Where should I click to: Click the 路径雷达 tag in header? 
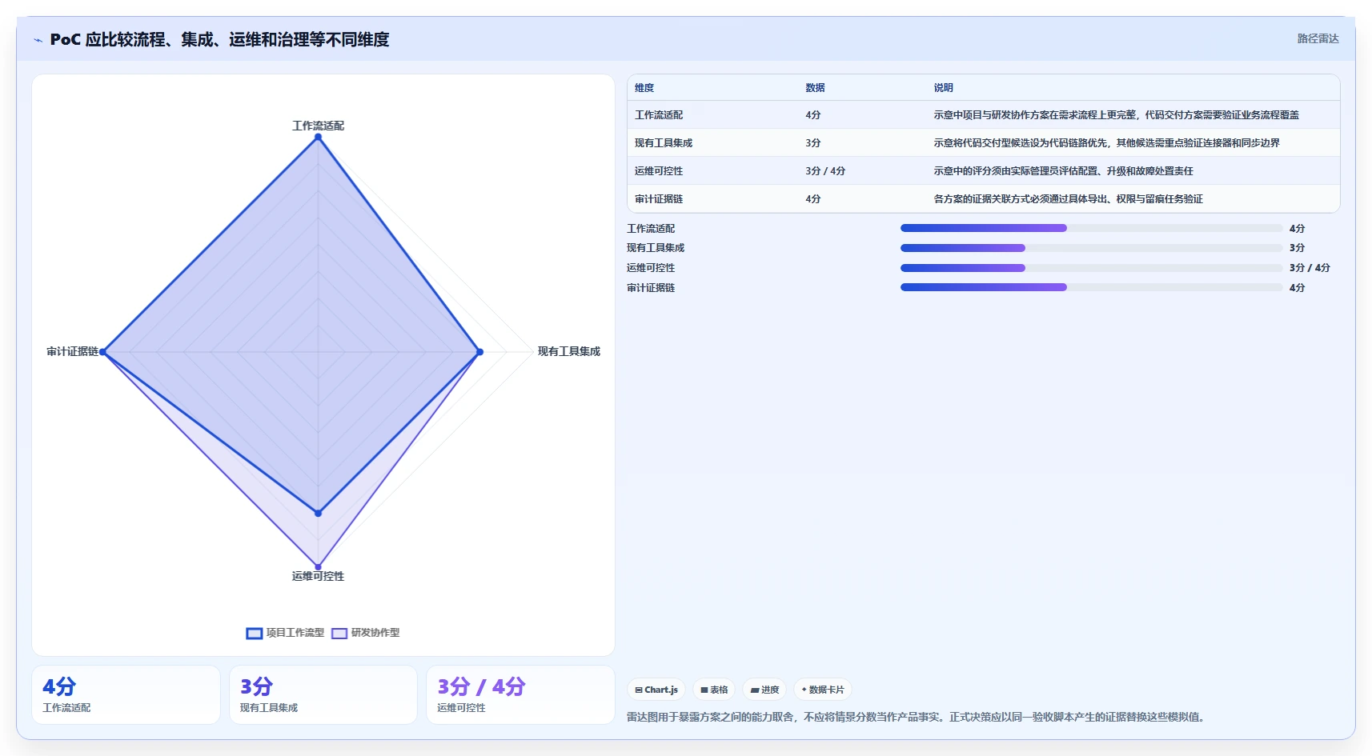[x=1318, y=38]
